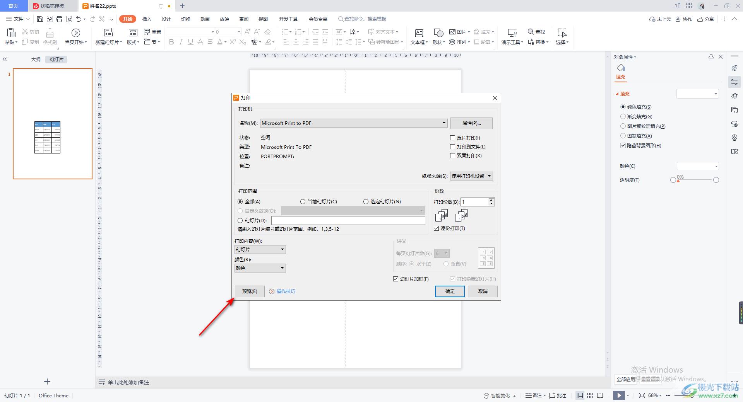Open the color (颜色) dropdown in print dialog
Screen dimensions: 743x402
point(260,268)
